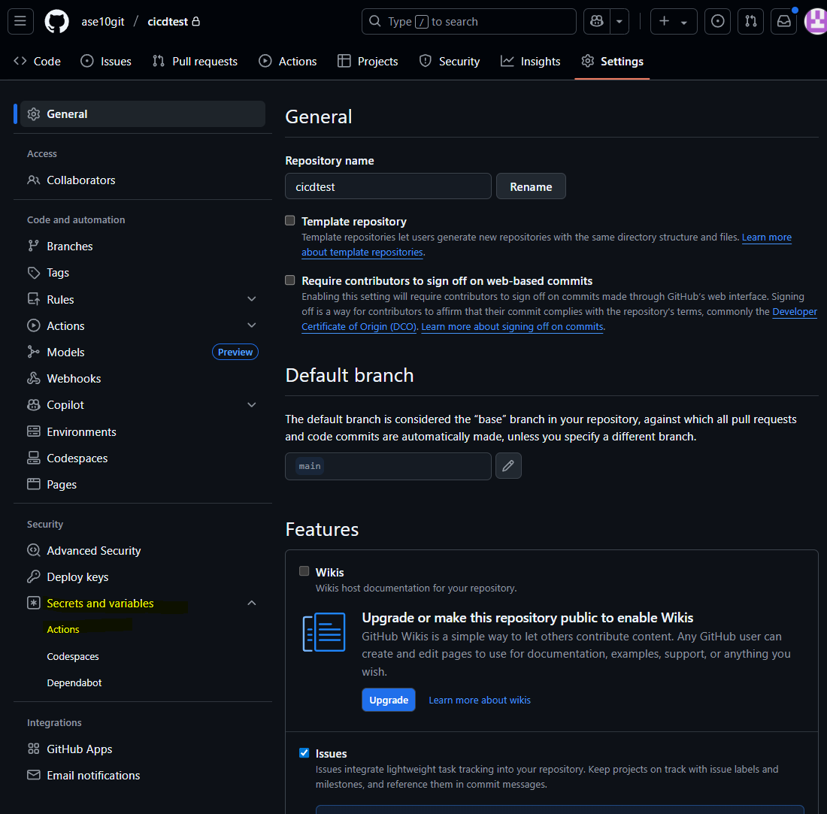Expand the Rules section chevron
The height and width of the screenshot is (814, 827).
[x=252, y=299]
